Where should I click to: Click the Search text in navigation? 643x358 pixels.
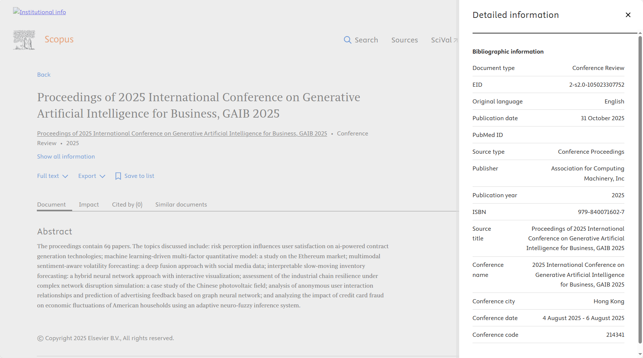(366, 40)
